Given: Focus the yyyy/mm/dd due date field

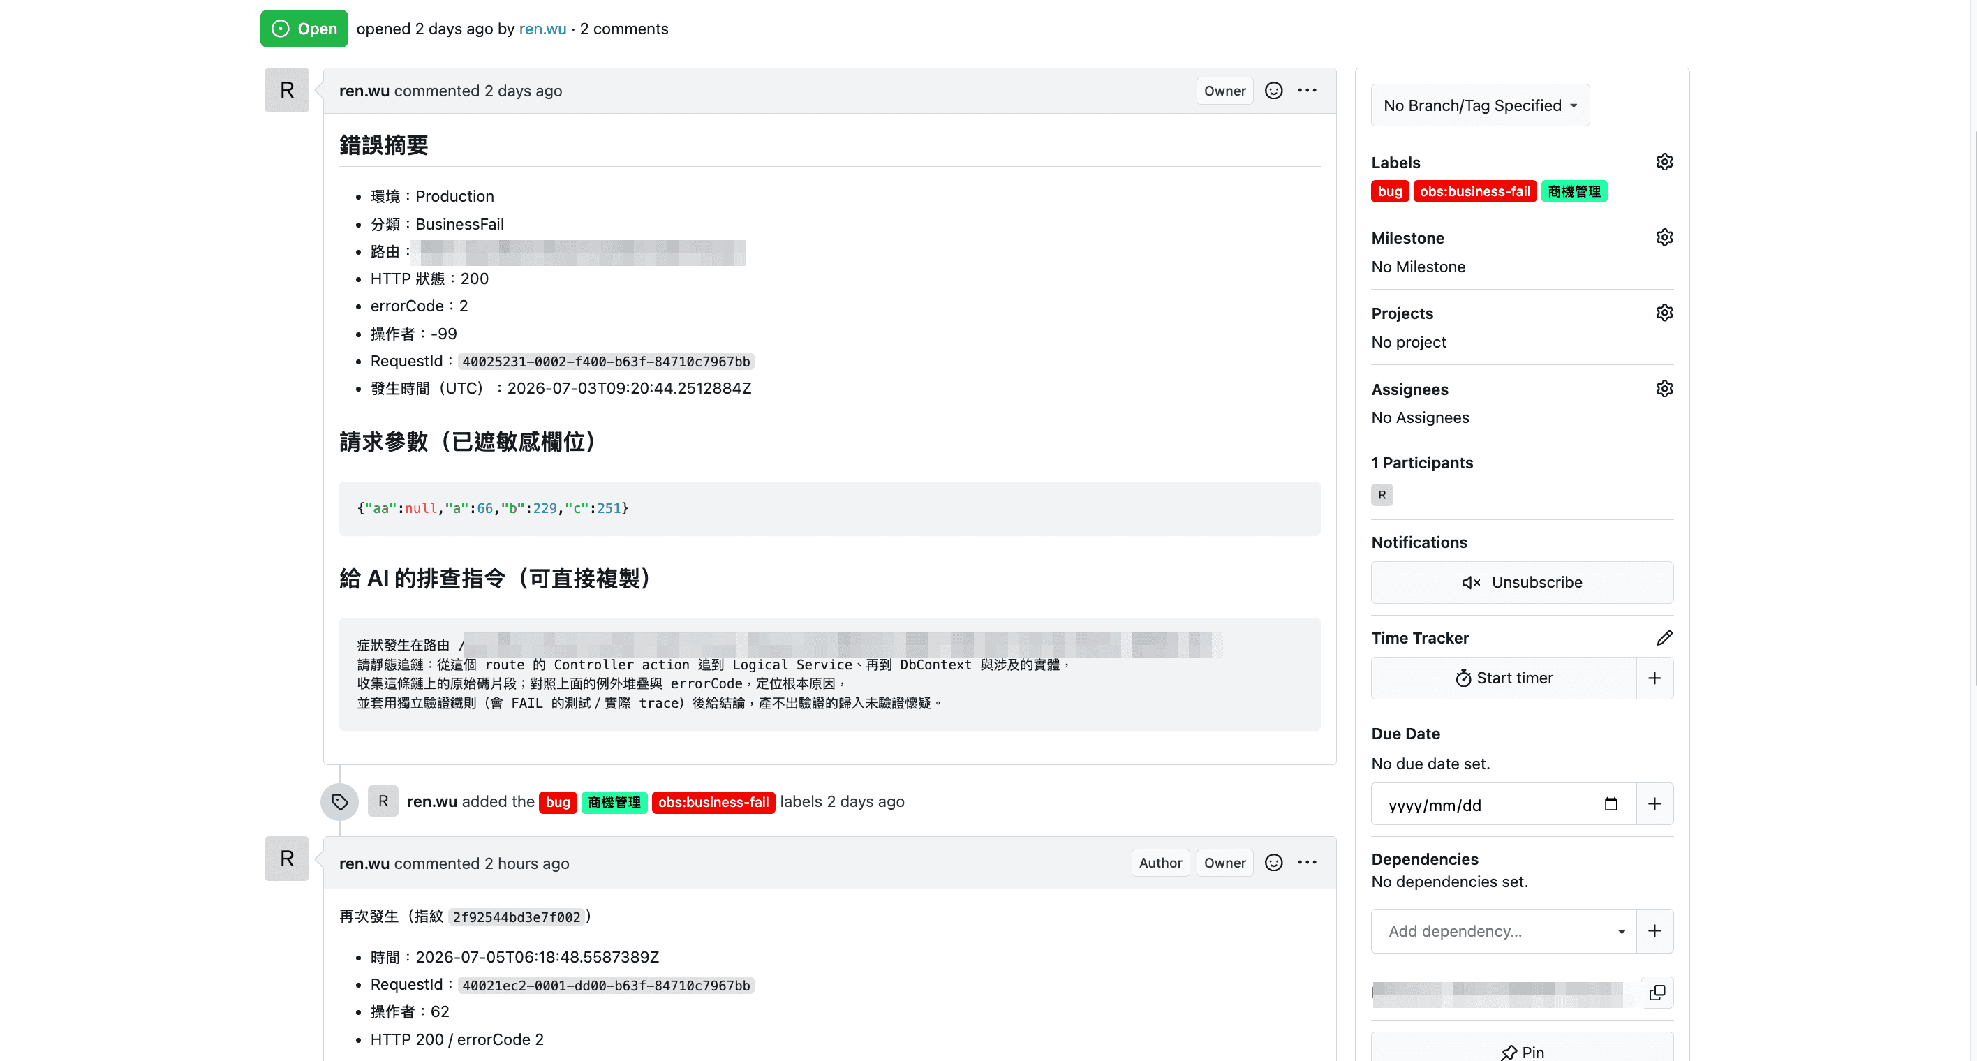Looking at the screenshot, I should pos(1504,804).
